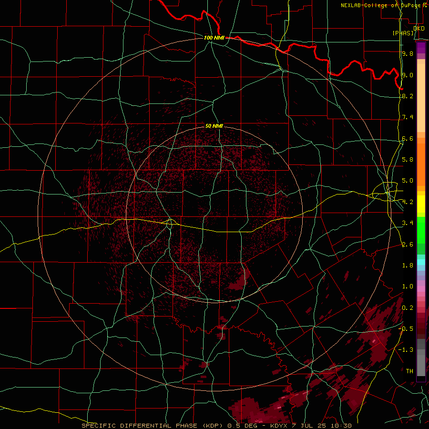This screenshot has height=429, width=429.
Task: Click the light peach segment of the color bar
Action: coord(421,99)
